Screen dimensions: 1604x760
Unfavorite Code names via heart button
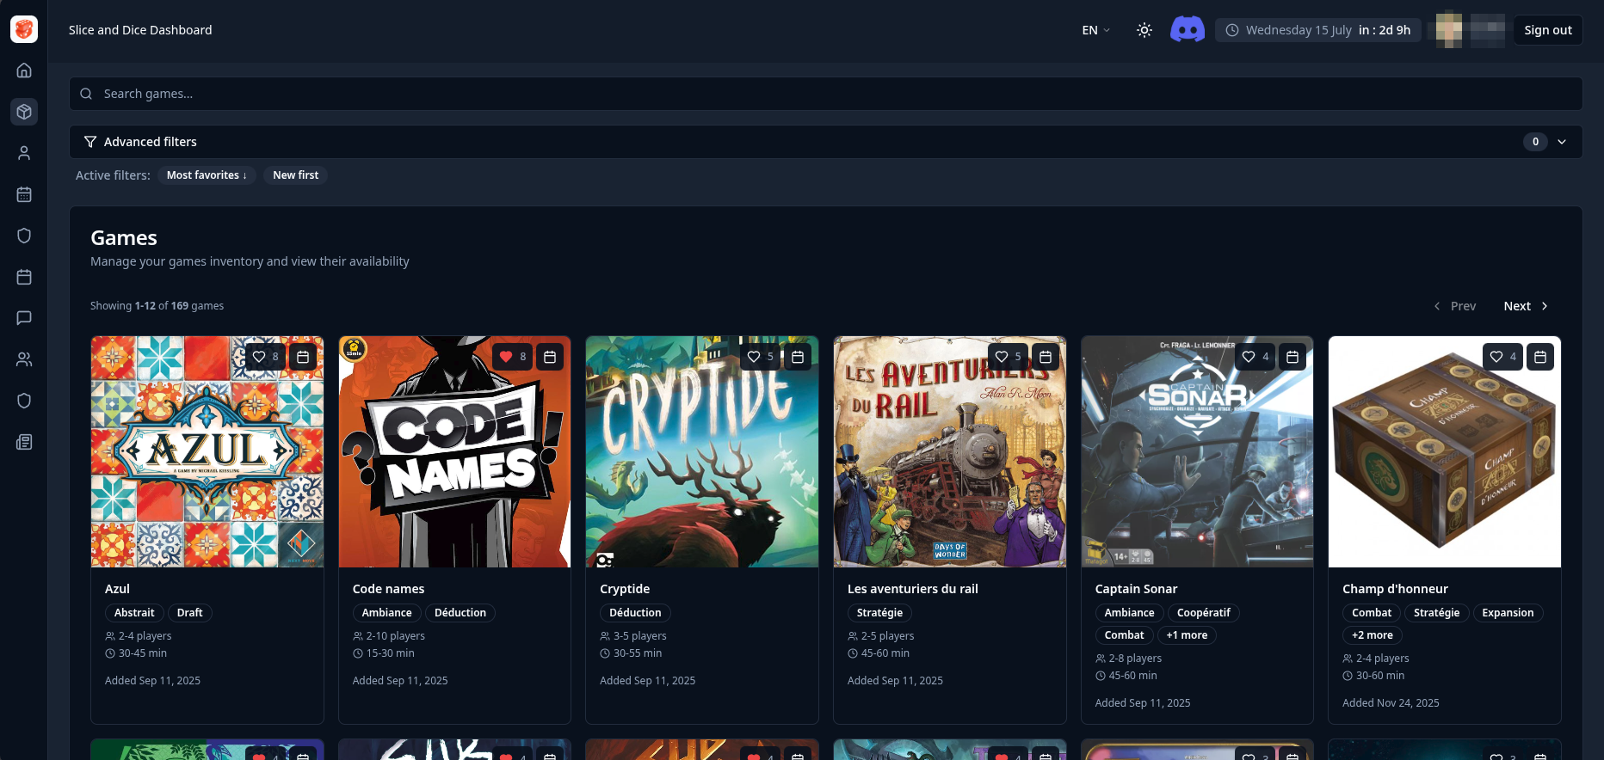click(x=513, y=357)
